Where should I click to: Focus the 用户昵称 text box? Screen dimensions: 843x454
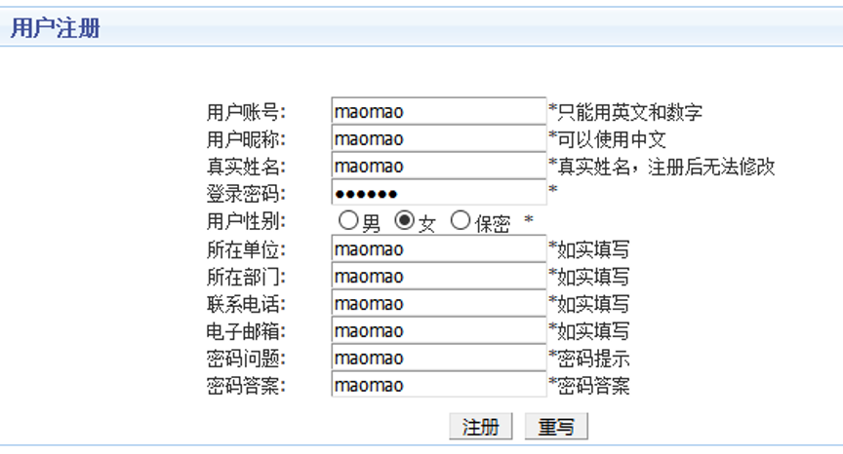pyautogui.click(x=438, y=138)
